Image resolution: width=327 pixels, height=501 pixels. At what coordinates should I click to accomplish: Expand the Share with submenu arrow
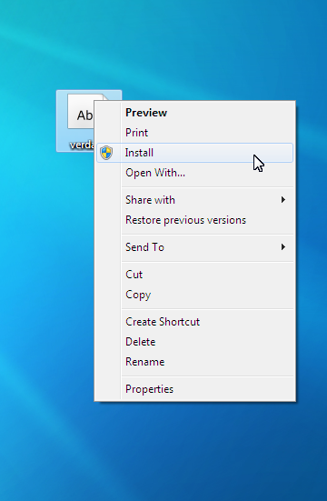click(x=282, y=200)
